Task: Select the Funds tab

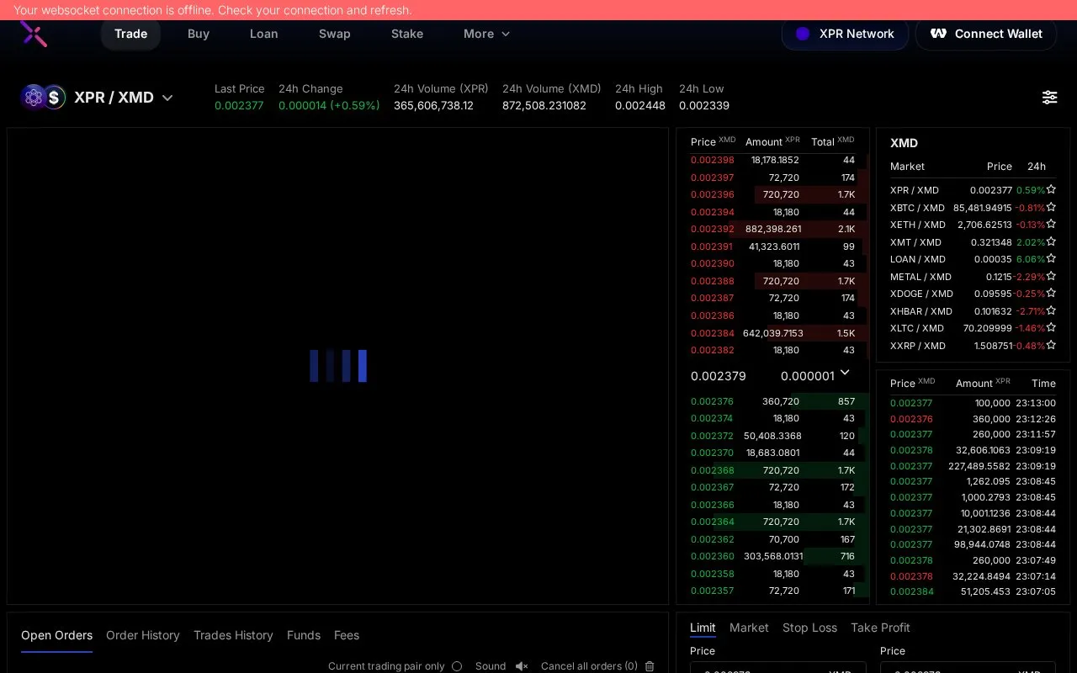Action: point(304,635)
